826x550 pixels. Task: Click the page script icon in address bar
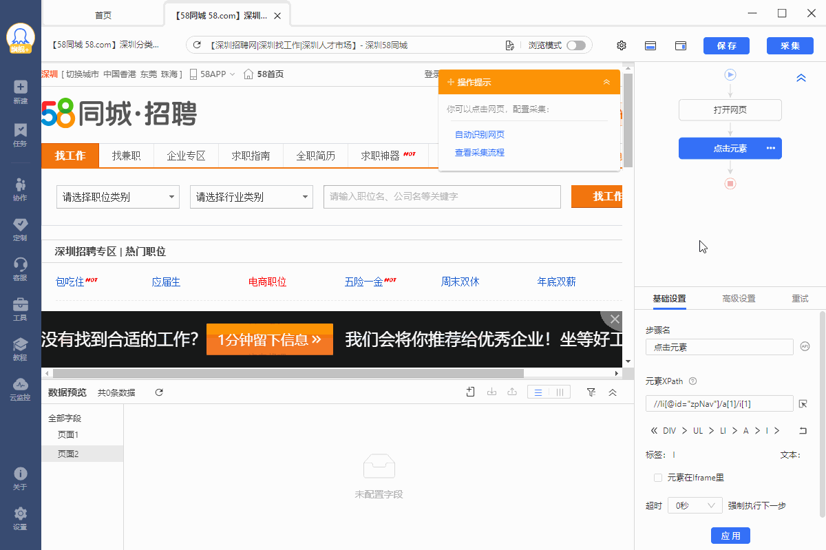coord(509,45)
